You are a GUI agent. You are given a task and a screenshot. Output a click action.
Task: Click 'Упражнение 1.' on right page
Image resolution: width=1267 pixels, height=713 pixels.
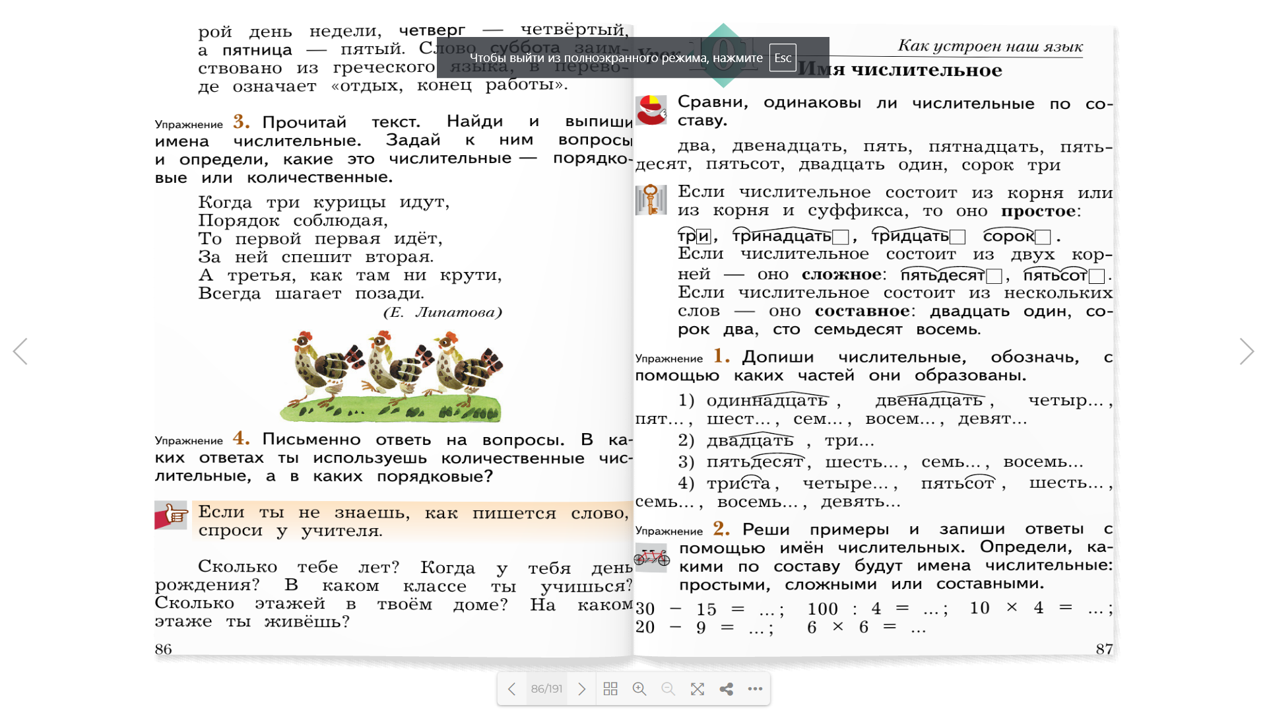[x=682, y=356]
